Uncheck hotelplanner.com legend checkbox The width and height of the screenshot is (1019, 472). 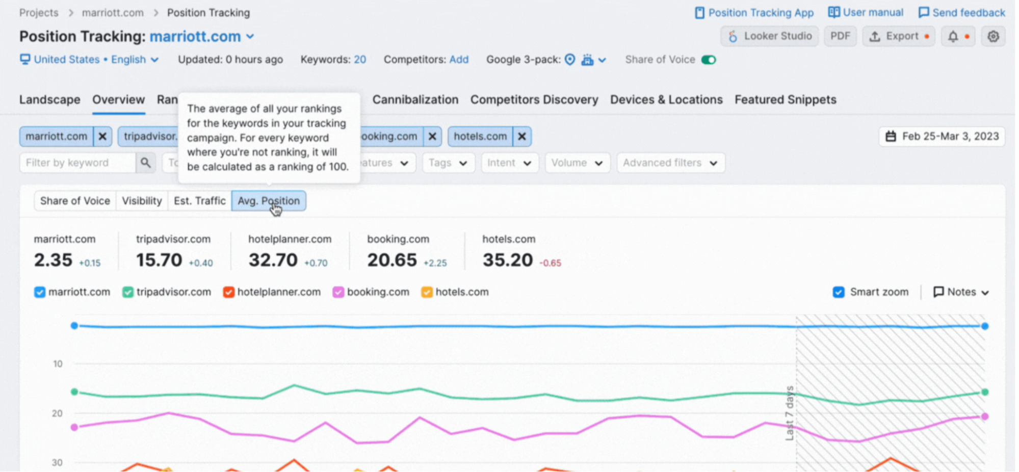pyautogui.click(x=229, y=292)
